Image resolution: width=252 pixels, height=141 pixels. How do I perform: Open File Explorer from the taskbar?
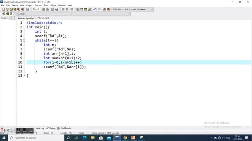(93, 137)
